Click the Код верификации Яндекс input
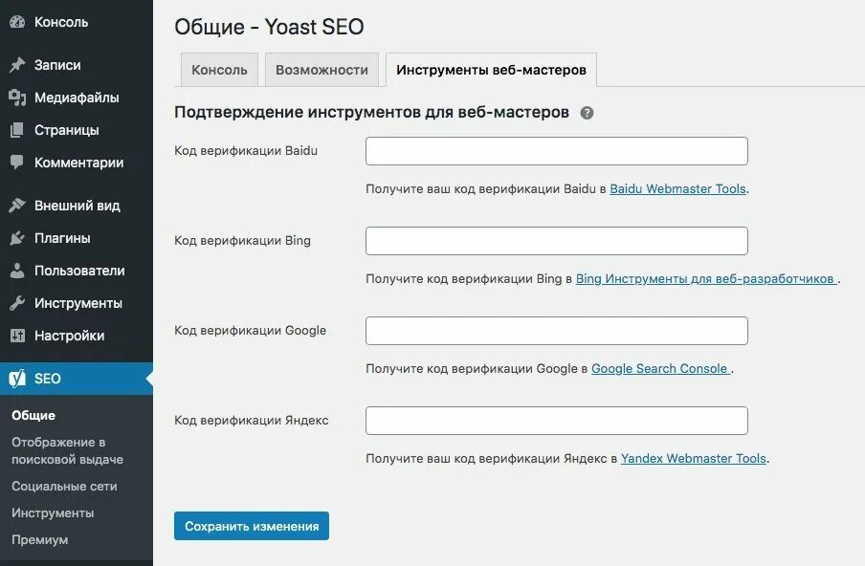Screen dimensions: 865x566 [x=557, y=421]
